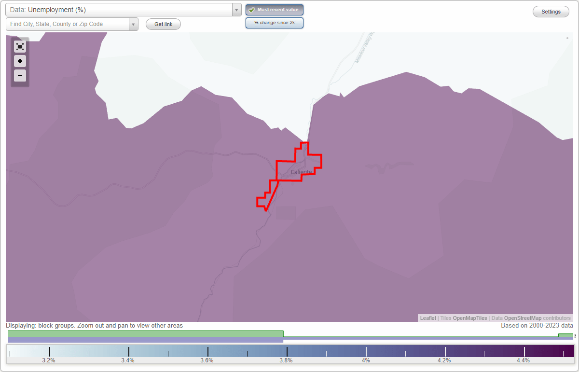579x372 pixels.
Task: Click the 4% mark on the color scale
Action: click(366, 360)
